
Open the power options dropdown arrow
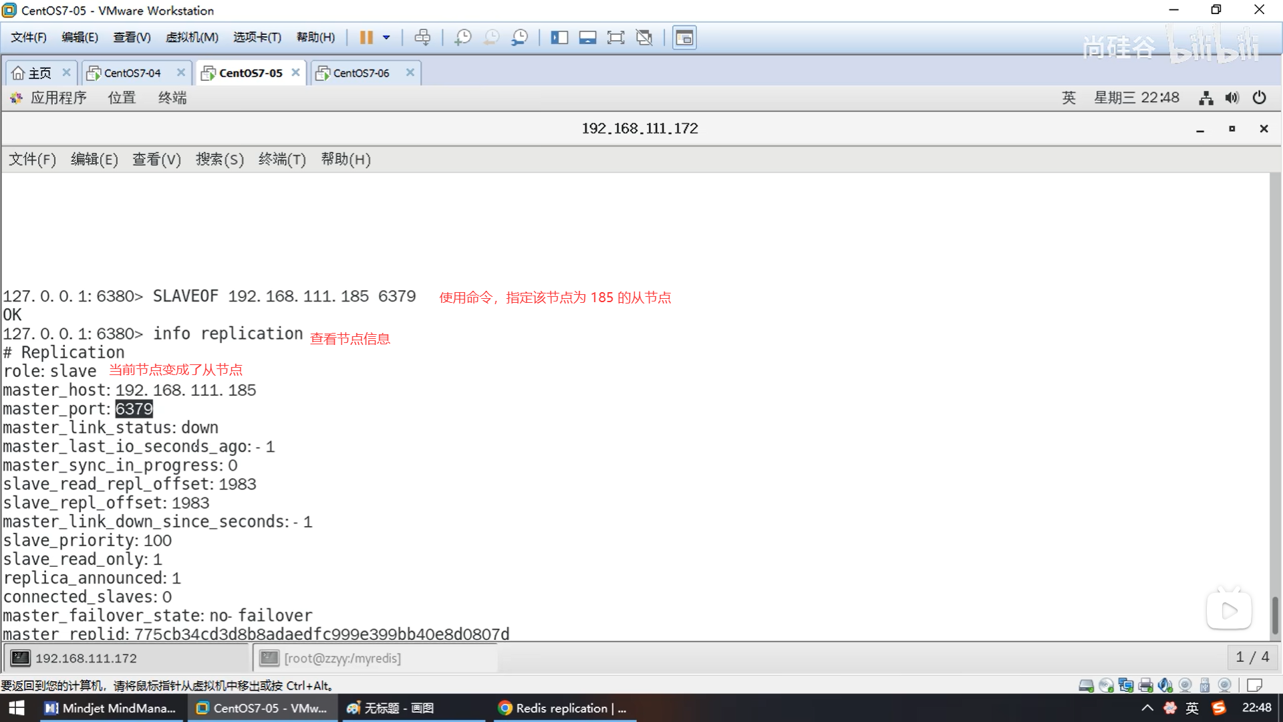click(x=386, y=37)
